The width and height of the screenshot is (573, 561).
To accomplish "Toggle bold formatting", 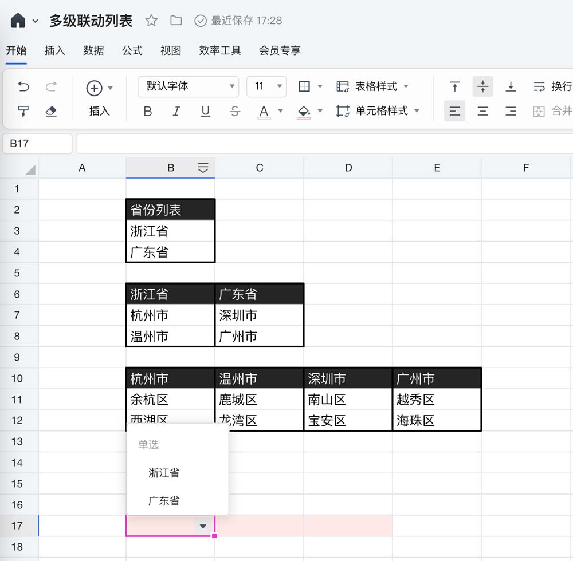I will pyautogui.click(x=148, y=111).
